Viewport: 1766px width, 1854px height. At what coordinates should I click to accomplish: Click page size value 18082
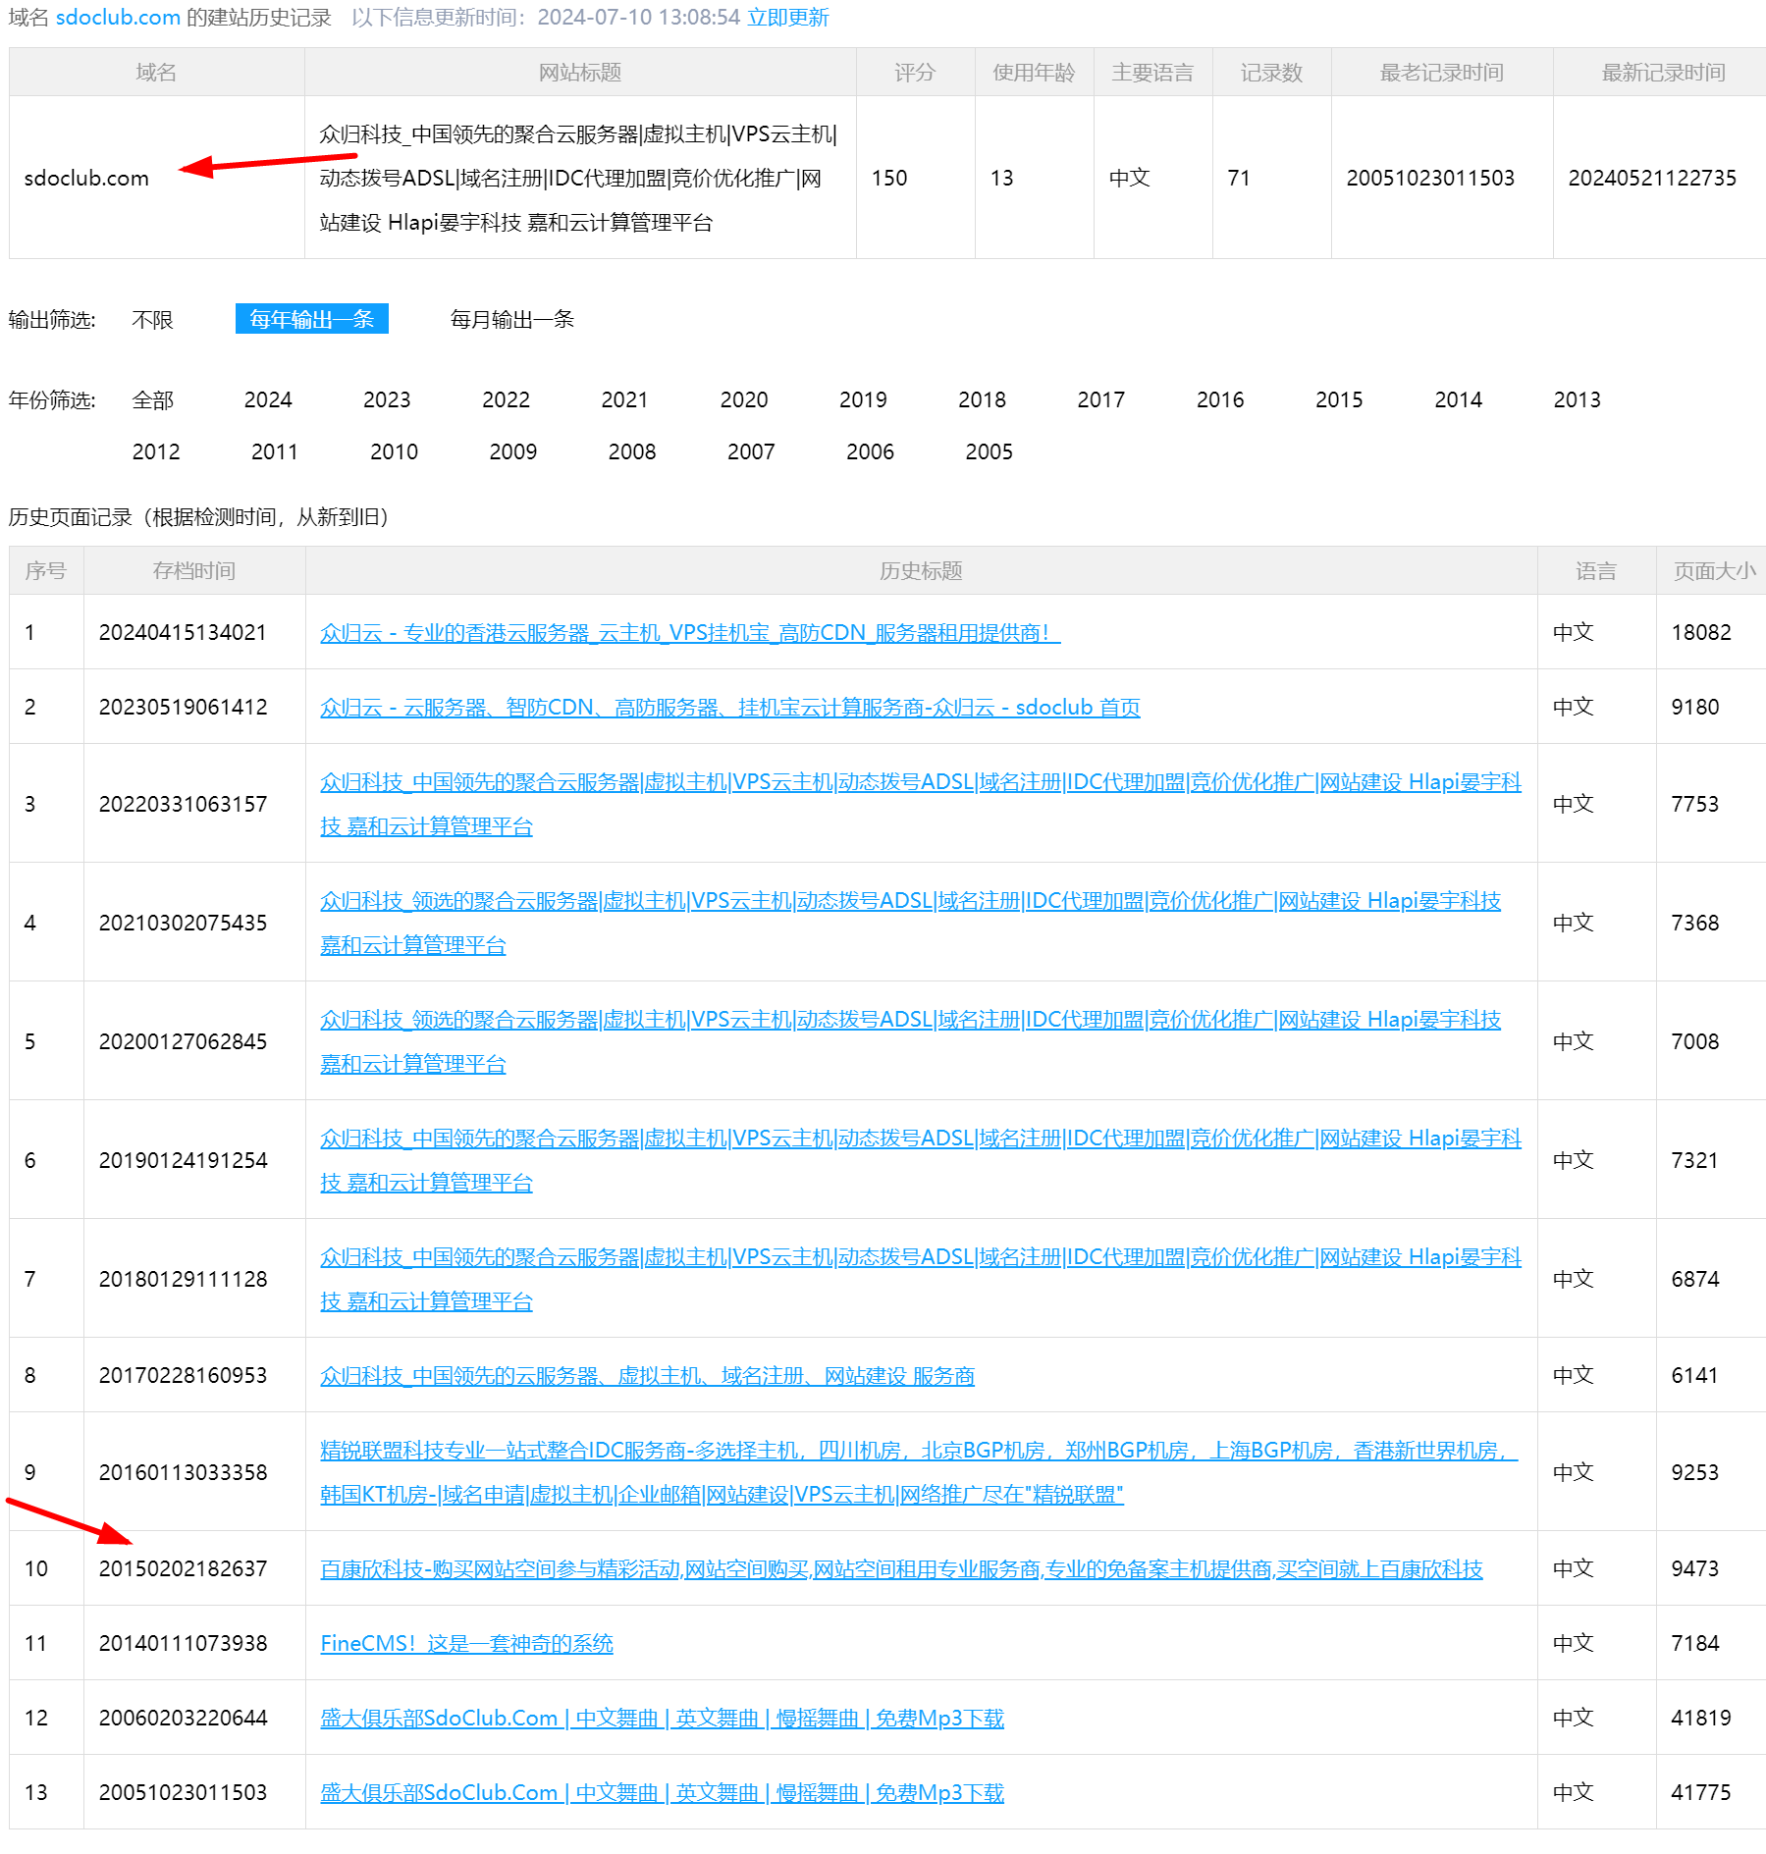click(1701, 633)
